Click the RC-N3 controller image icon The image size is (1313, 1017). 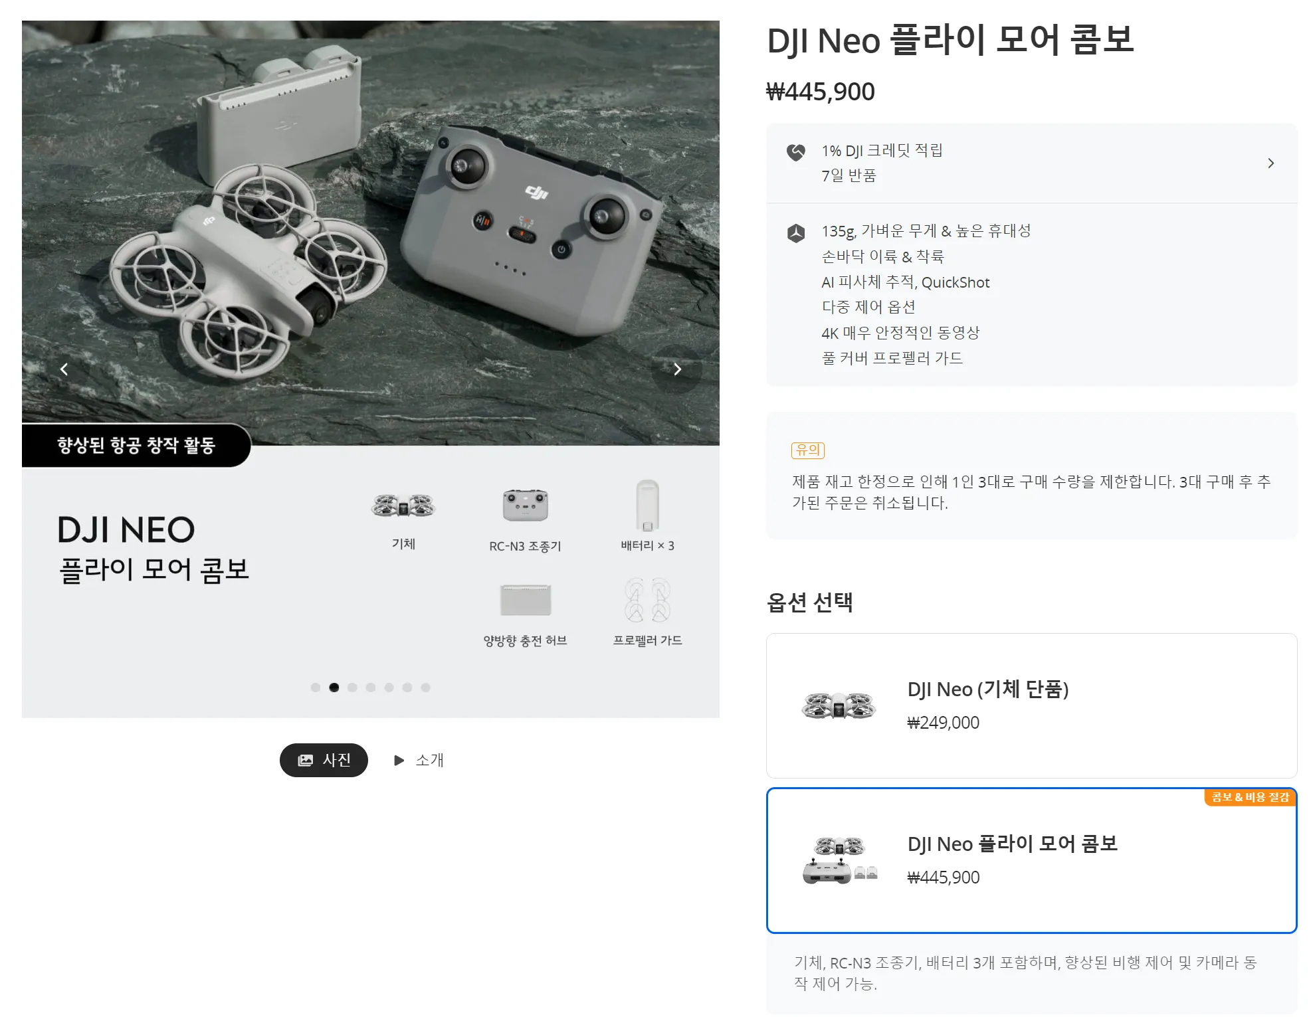[x=525, y=506]
